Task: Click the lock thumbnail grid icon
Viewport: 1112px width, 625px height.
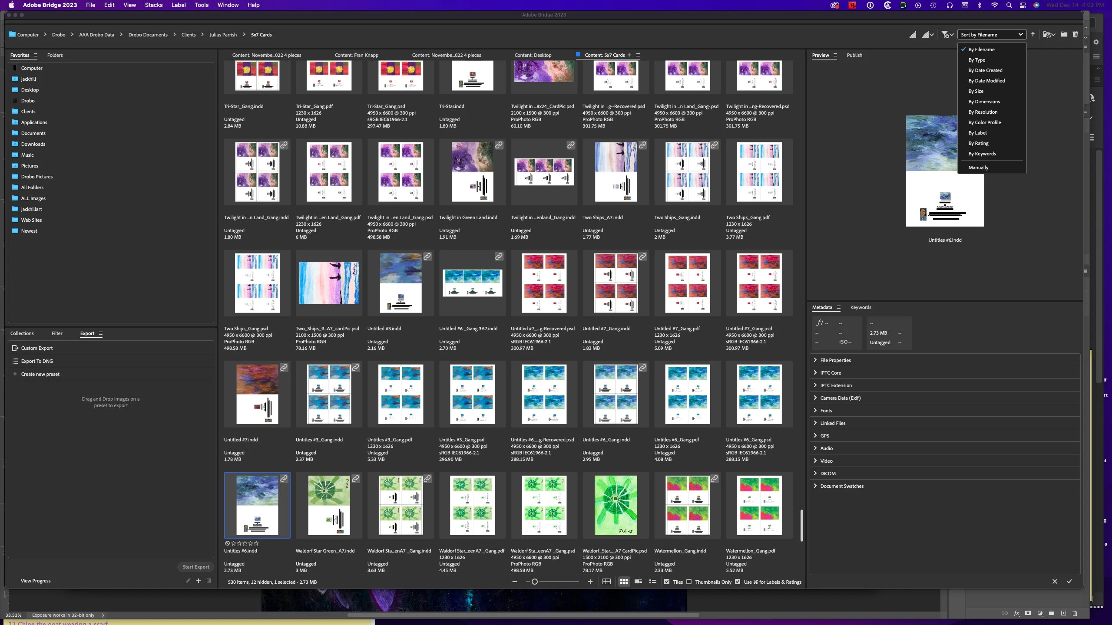Action: point(606,582)
